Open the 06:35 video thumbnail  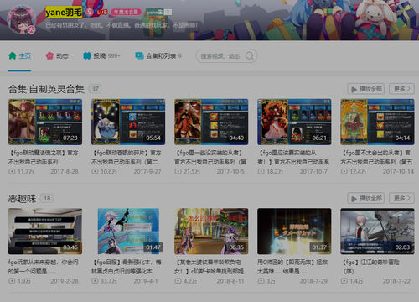211,231
